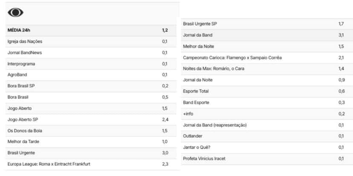This screenshot has width=353, height=176.
Task: Click the AgroBand program row
Action: (x=91, y=75)
